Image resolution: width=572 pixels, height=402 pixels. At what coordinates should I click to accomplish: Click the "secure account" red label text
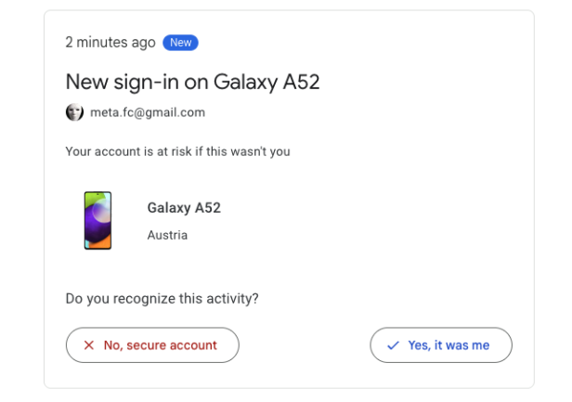point(172,345)
